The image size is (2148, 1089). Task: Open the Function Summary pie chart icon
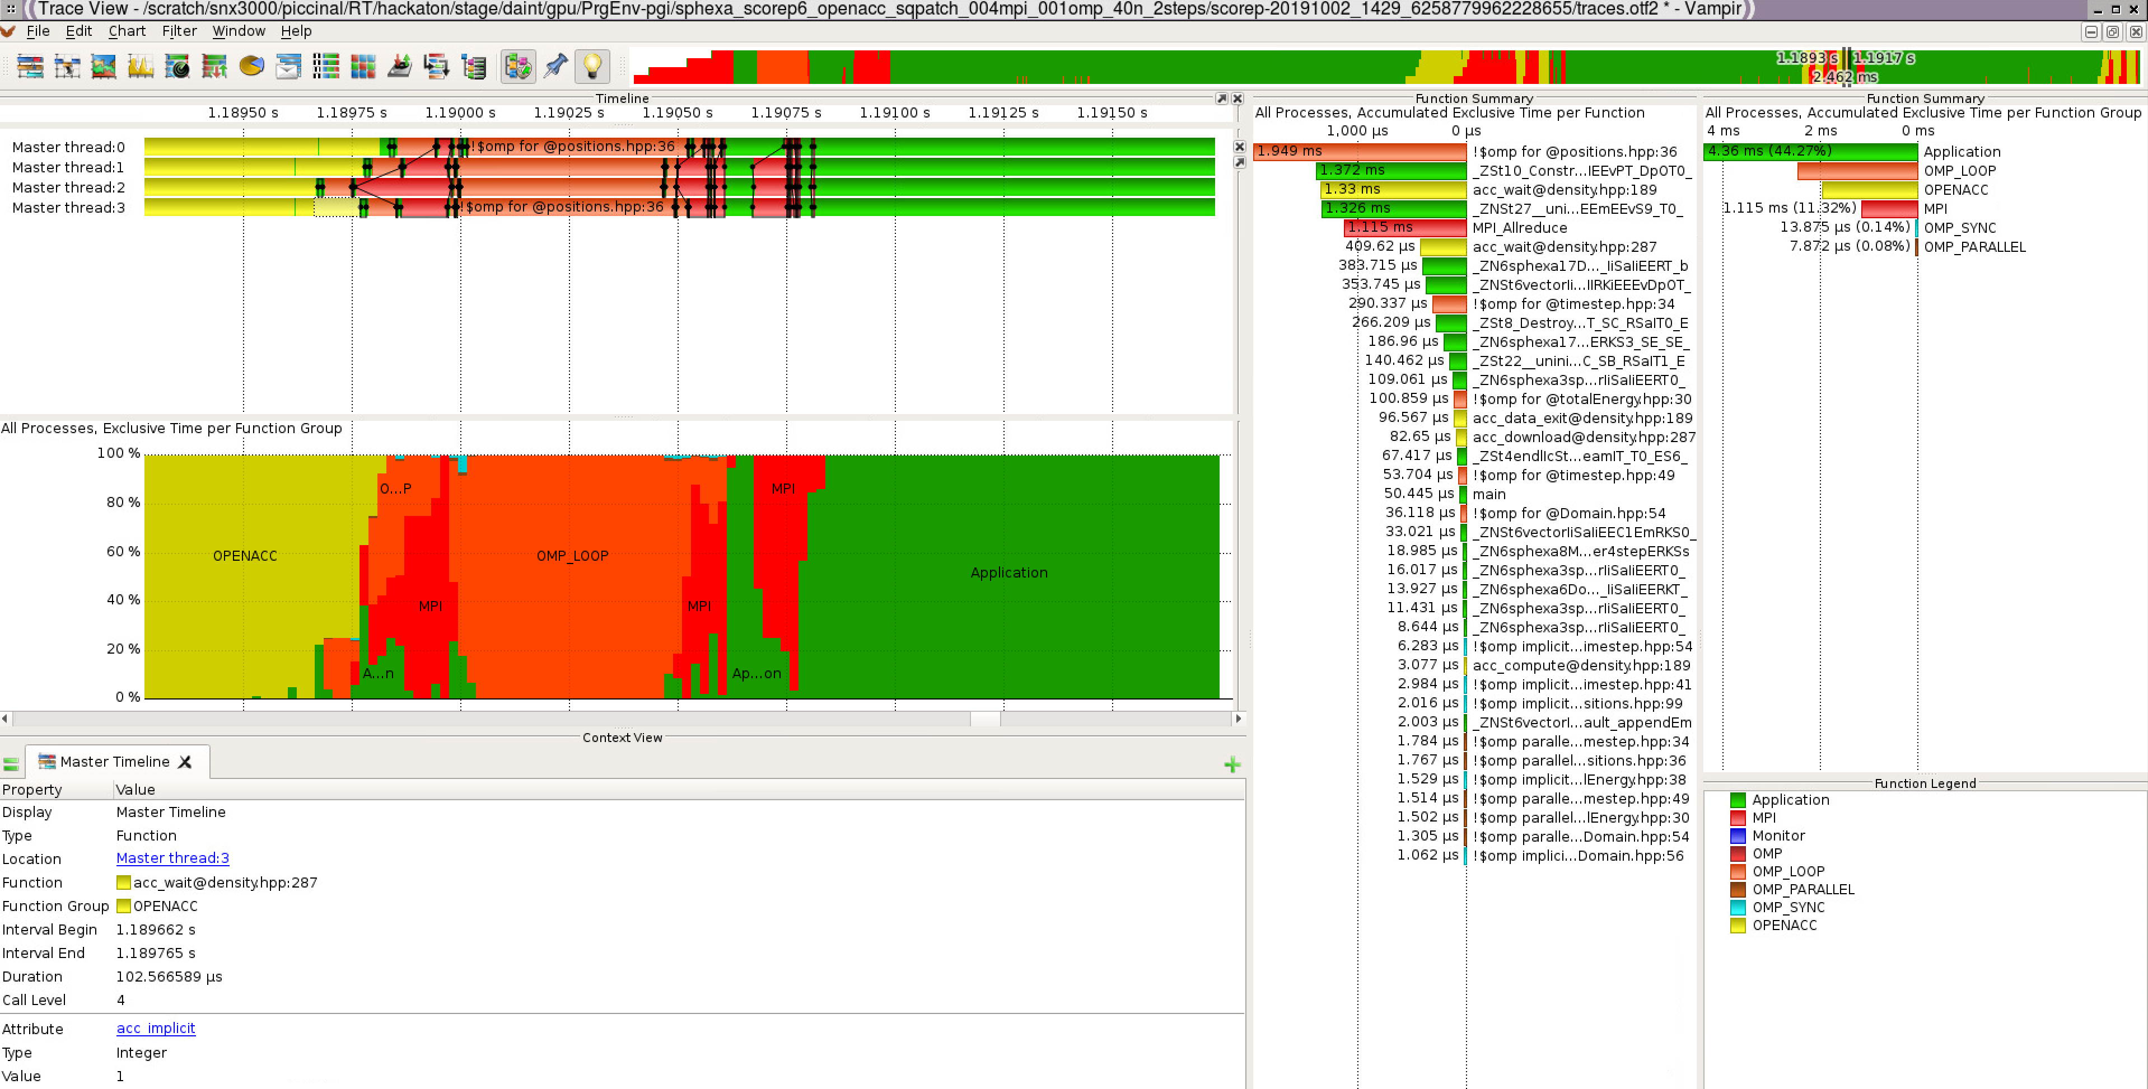click(x=251, y=67)
